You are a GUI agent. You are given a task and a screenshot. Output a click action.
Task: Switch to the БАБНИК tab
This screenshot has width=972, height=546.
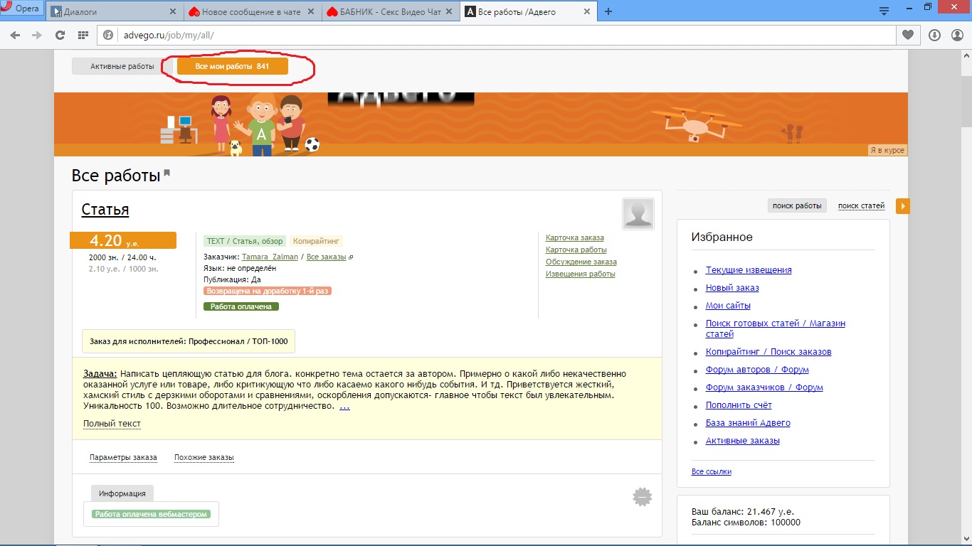(x=390, y=12)
